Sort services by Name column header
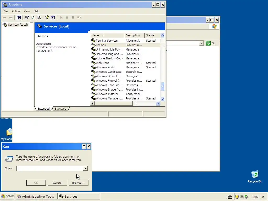Viewport: 268px width, 201px height. 107,35
